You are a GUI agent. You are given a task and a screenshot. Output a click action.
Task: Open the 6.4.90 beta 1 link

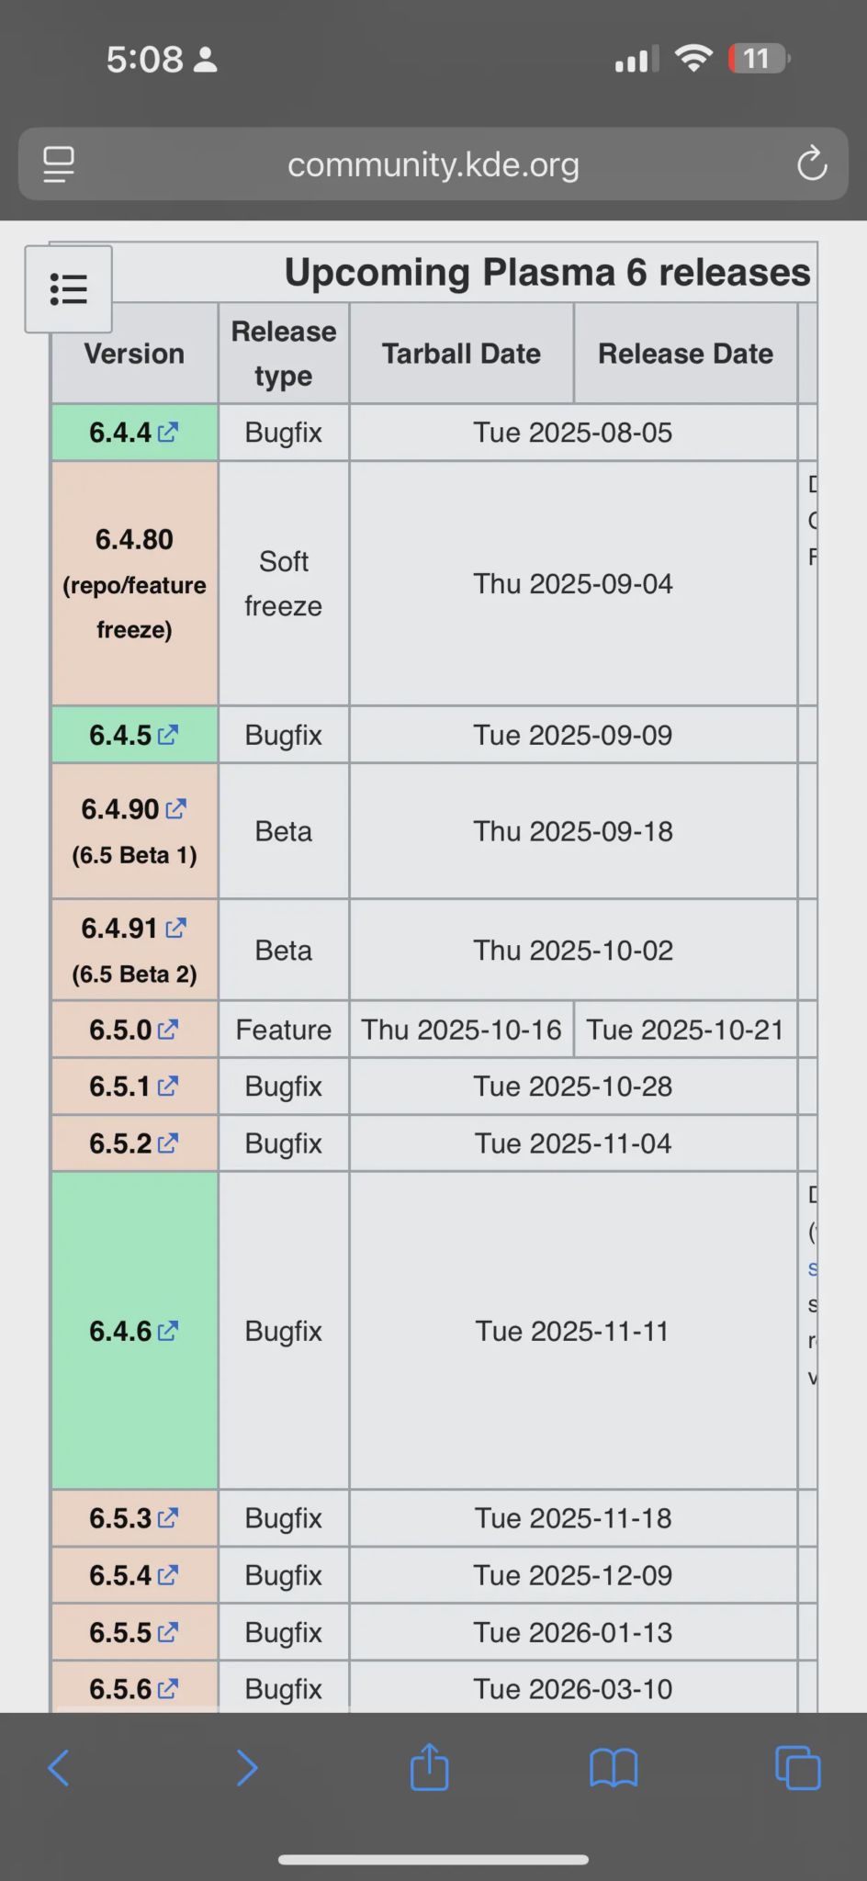134,809
